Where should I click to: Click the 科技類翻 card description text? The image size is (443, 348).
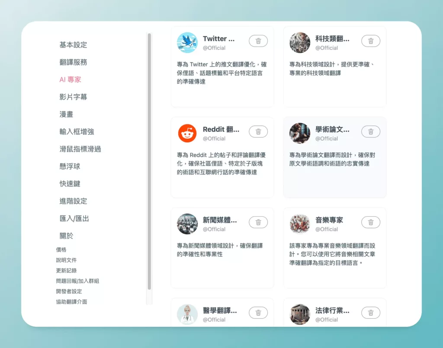point(332,69)
